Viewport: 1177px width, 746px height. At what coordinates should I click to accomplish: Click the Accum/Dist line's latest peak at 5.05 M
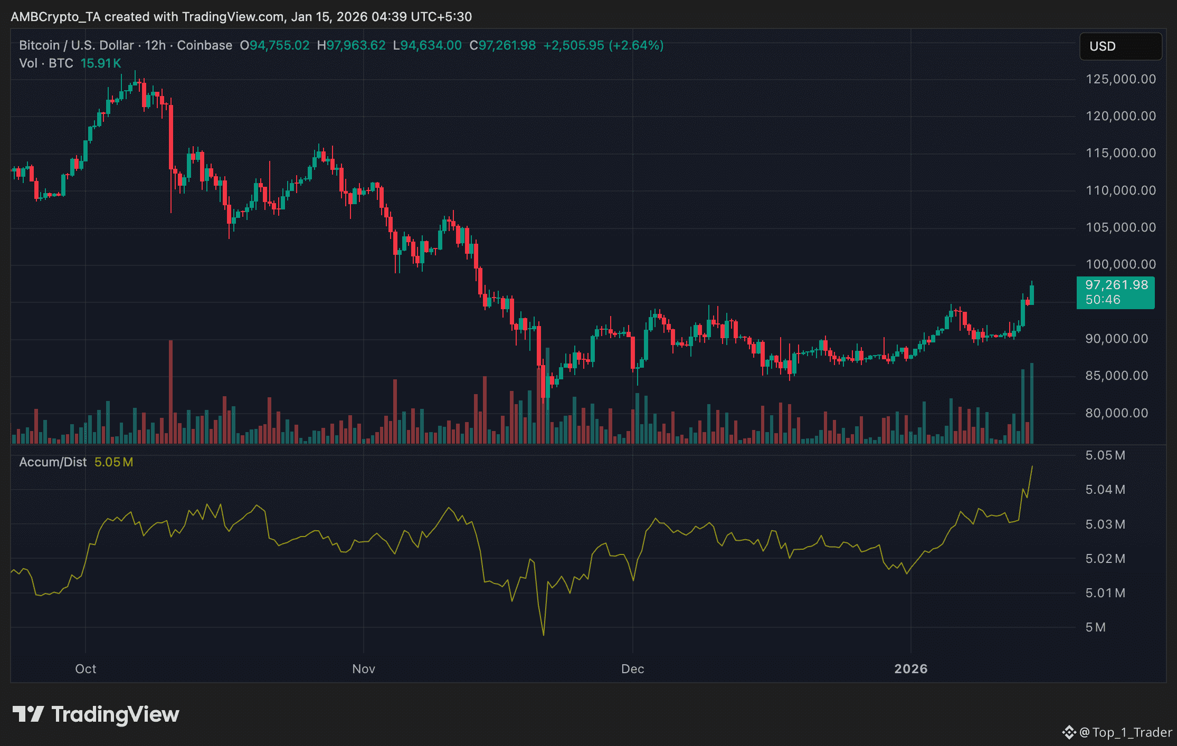click(x=1032, y=467)
